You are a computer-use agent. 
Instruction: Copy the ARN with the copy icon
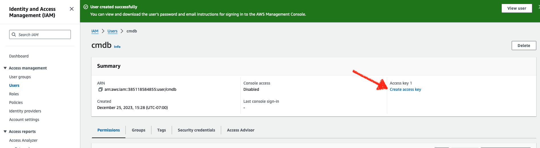click(100, 89)
